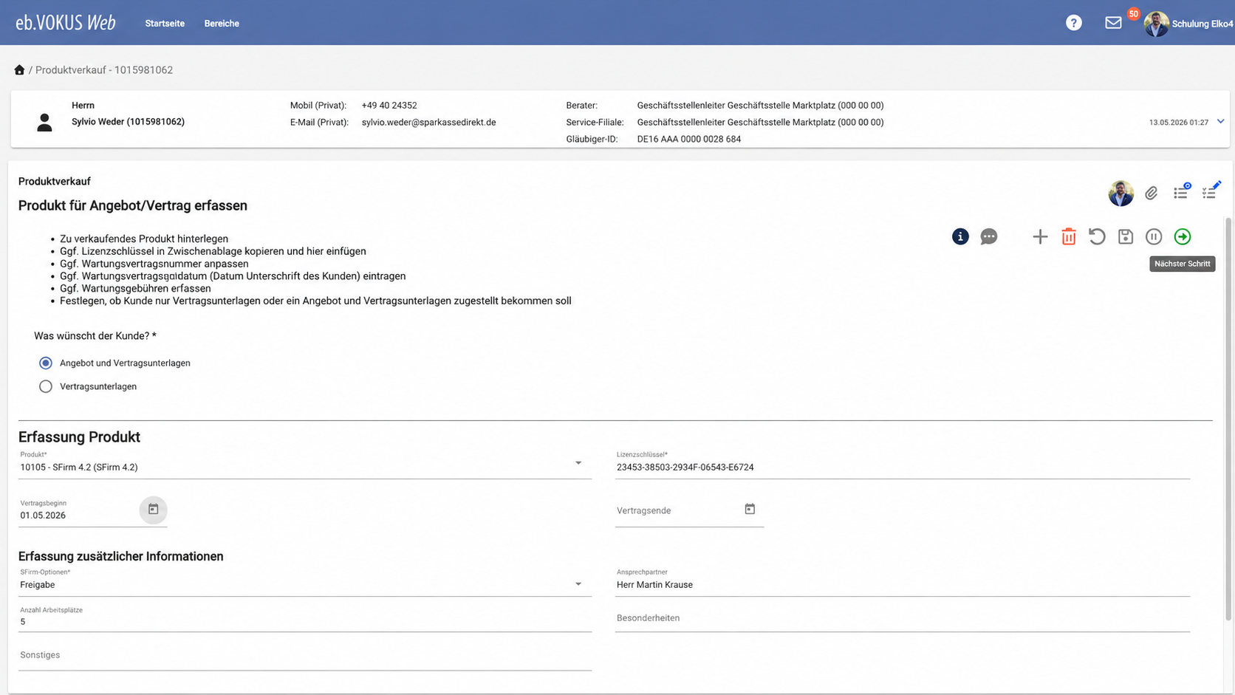Delete the product with trash icon
1235x695 pixels.
[1068, 236]
